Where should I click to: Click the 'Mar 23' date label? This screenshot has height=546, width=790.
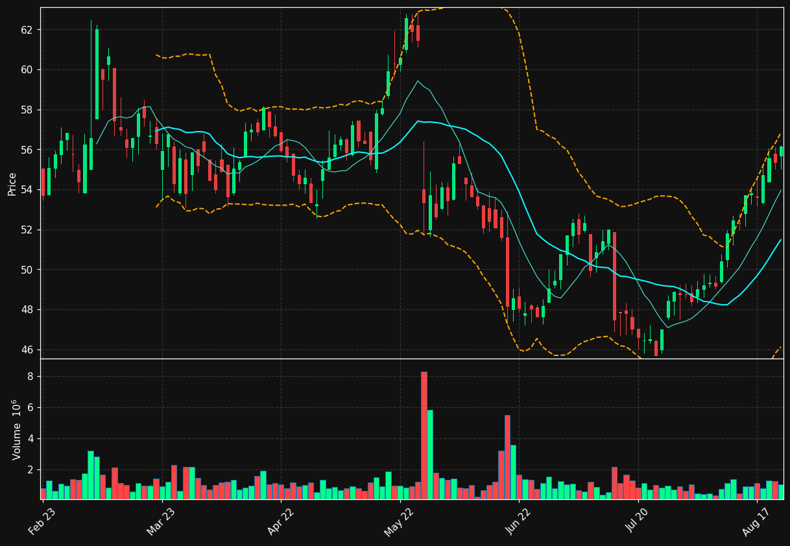coord(159,523)
